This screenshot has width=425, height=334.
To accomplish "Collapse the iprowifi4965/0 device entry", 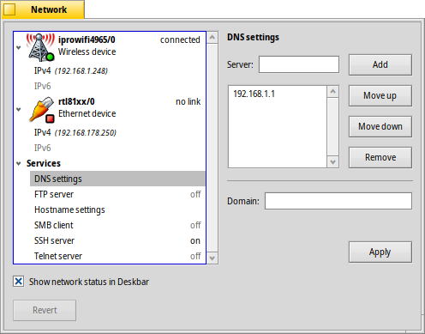I will click(x=19, y=48).
